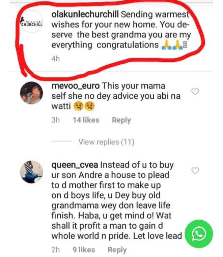Reply to the mevoo_euro comment

click(121, 120)
